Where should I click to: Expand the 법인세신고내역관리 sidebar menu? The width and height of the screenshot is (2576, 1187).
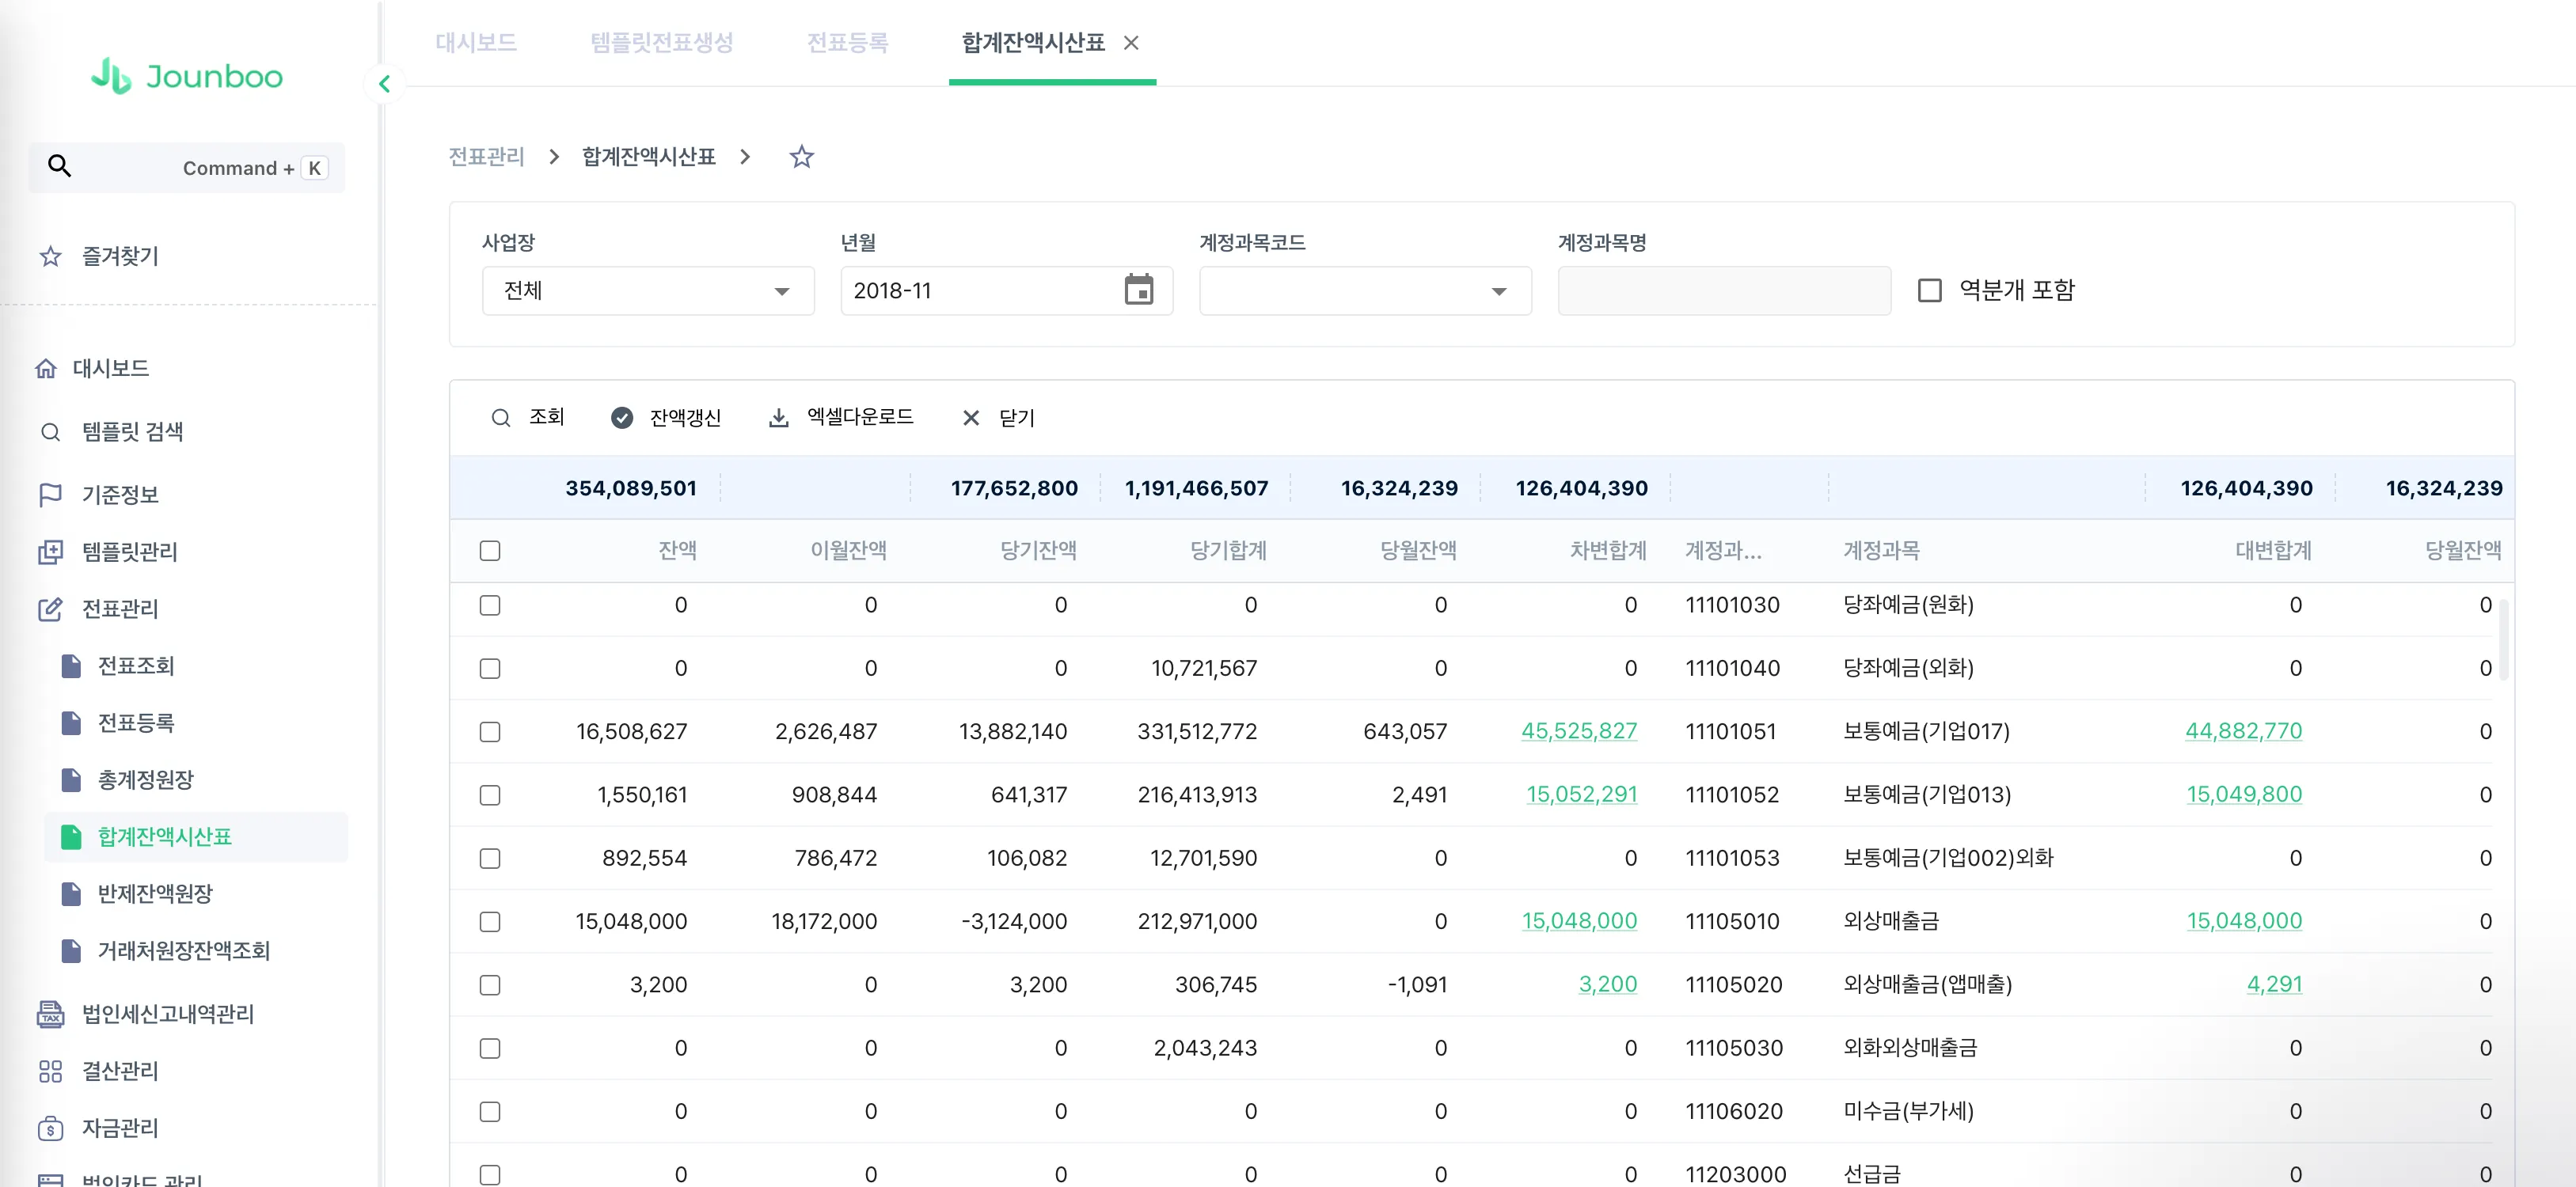tap(168, 1014)
